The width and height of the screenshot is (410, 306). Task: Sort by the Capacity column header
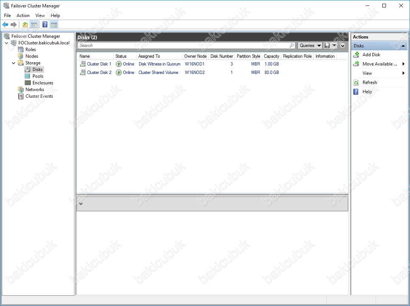tap(271, 56)
